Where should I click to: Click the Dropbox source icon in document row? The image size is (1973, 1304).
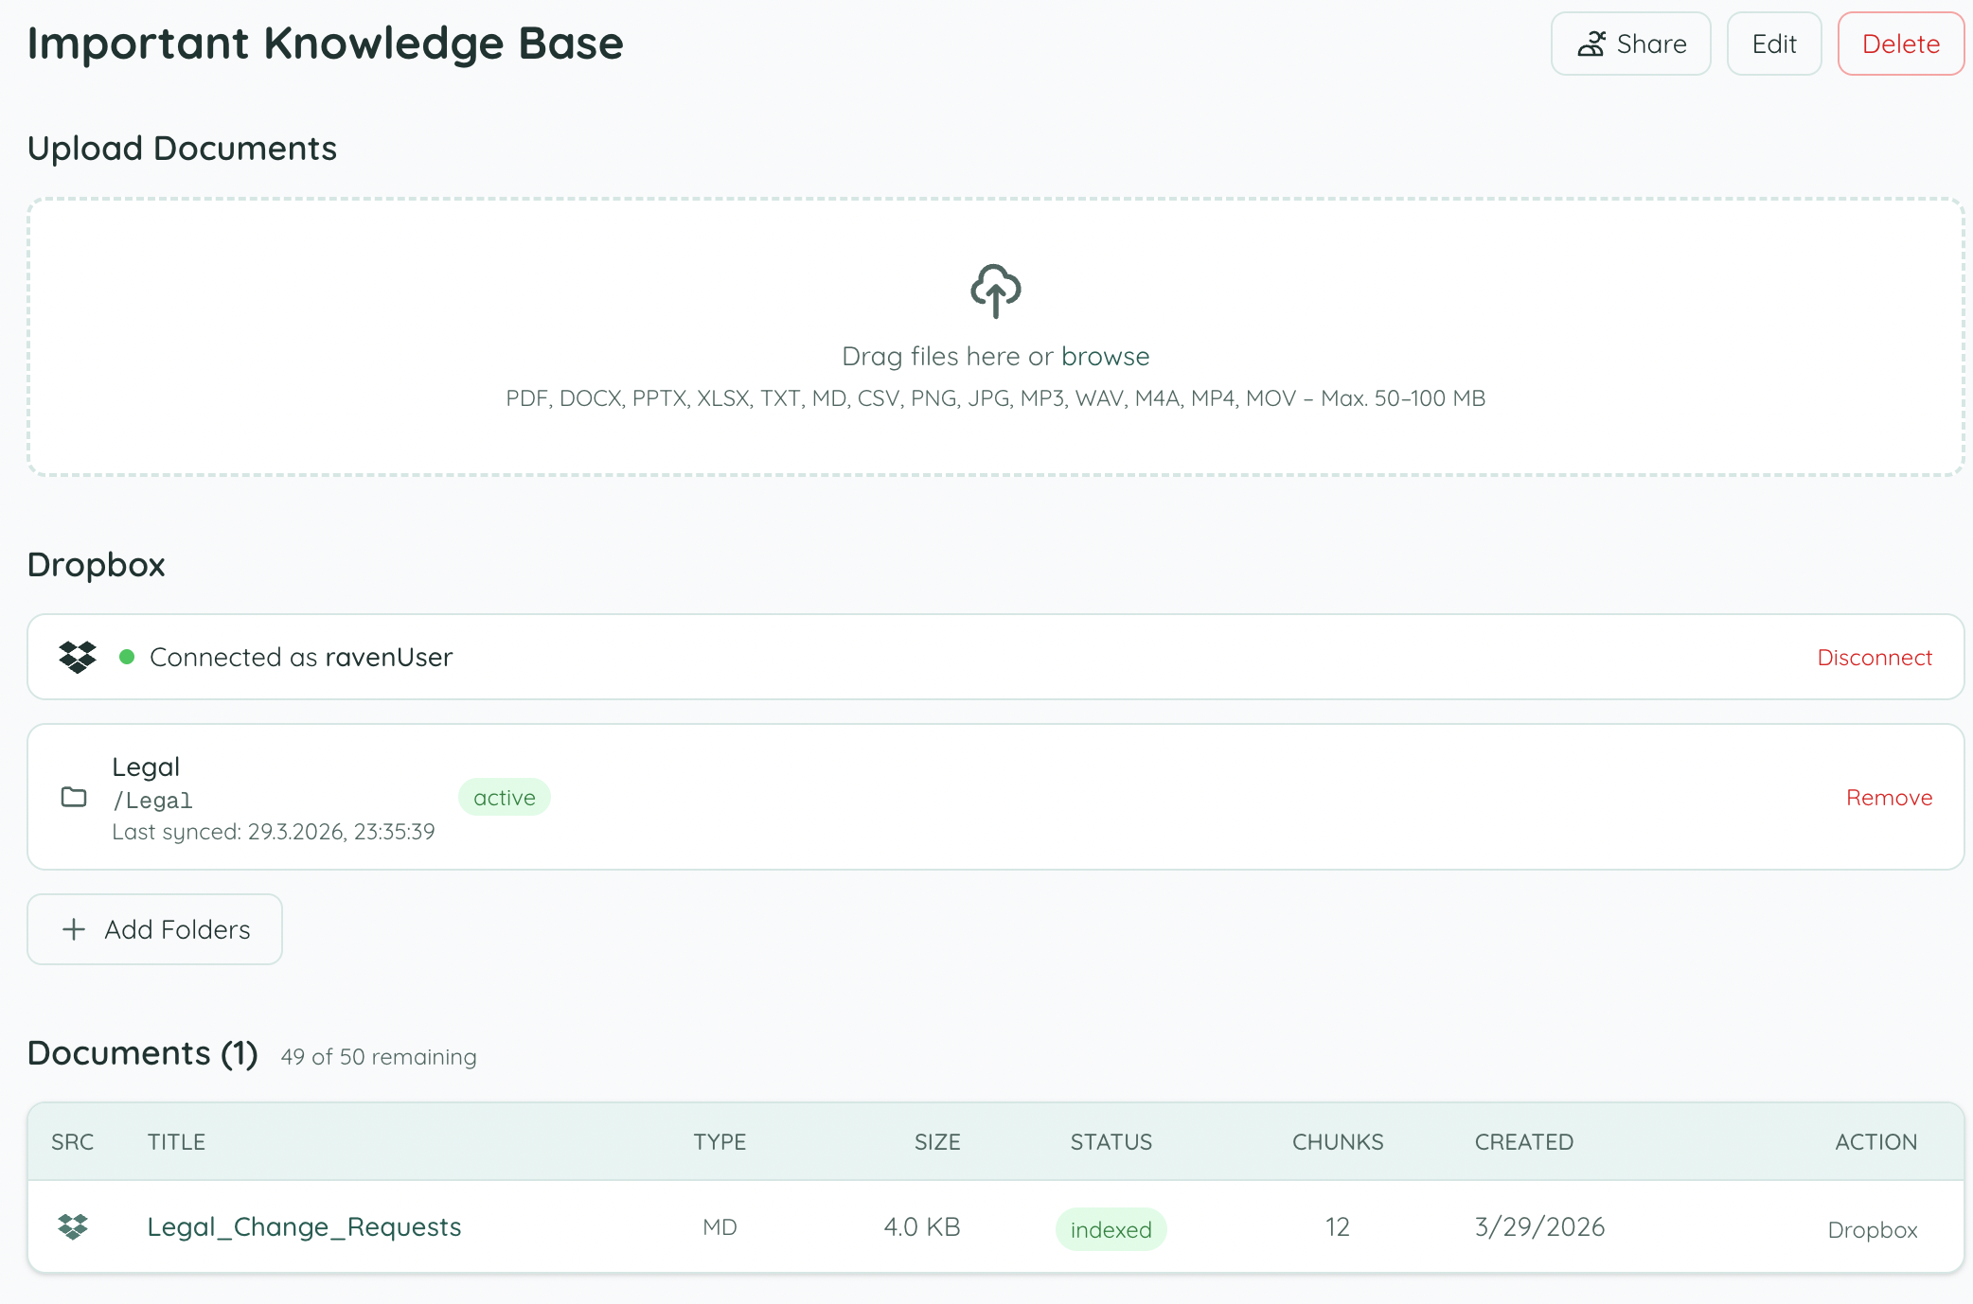[x=73, y=1226]
